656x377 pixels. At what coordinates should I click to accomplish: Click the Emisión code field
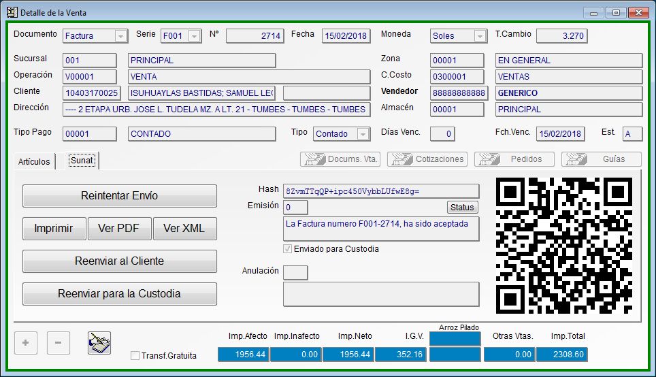pyautogui.click(x=295, y=208)
